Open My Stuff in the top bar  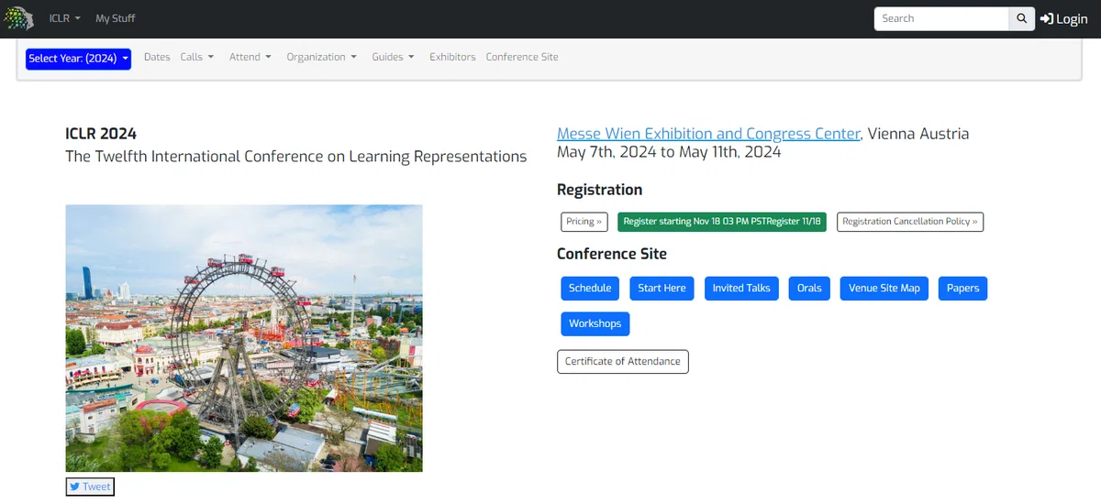(x=116, y=18)
